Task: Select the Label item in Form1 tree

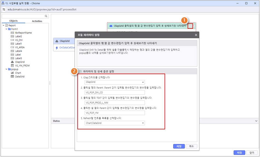Action: 18,55
